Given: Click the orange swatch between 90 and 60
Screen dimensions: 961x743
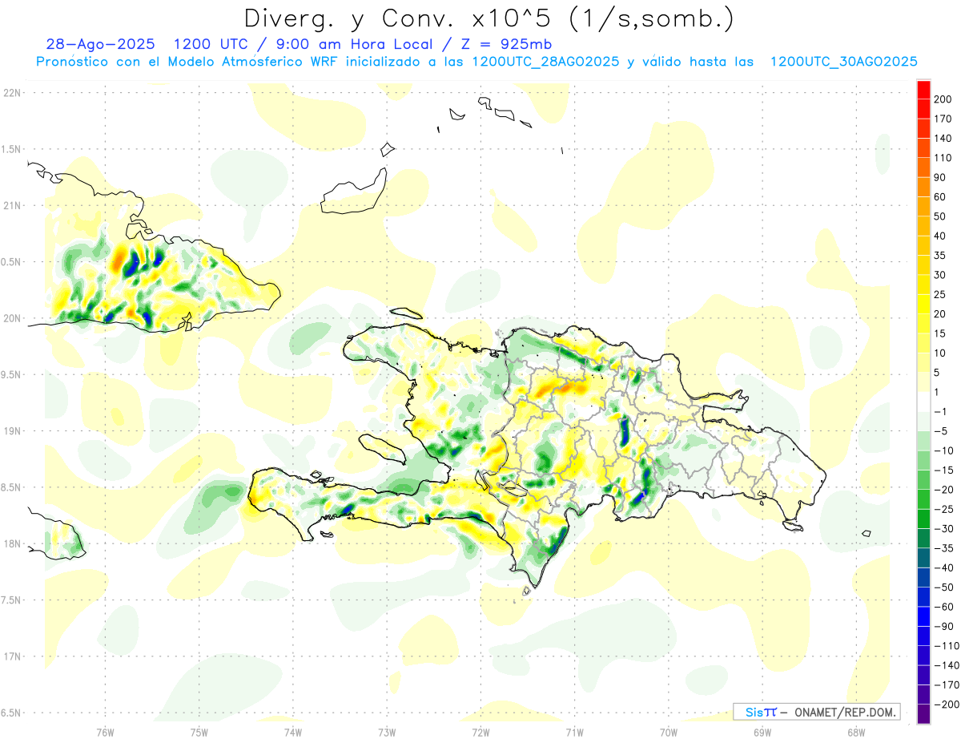Looking at the screenshot, I should point(924,187).
